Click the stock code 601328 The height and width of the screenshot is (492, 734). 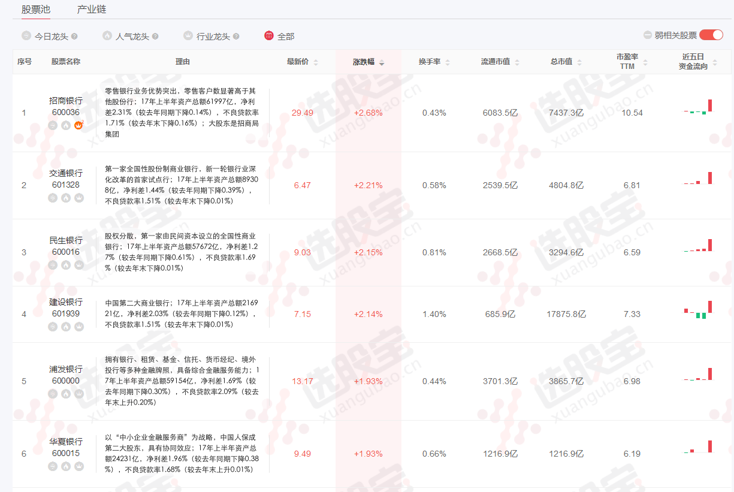(66, 185)
